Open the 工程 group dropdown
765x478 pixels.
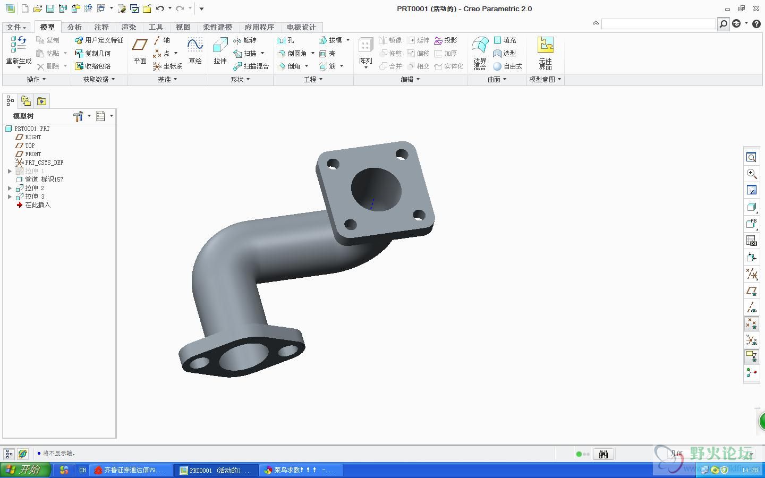pos(313,79)
